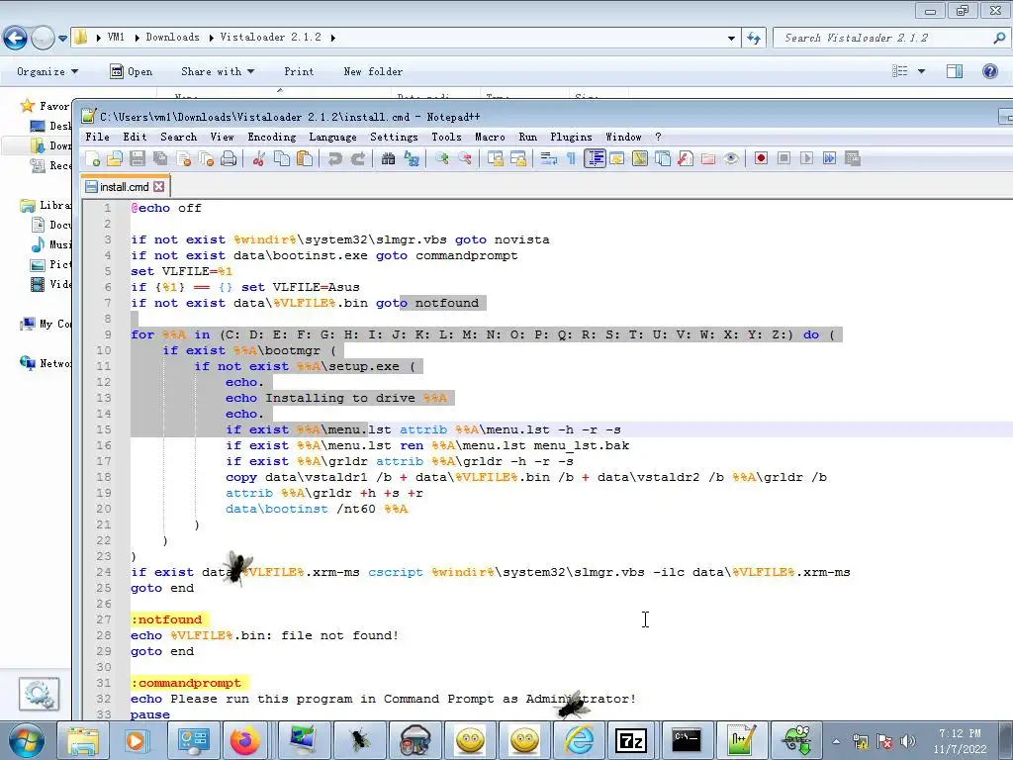Click the Open file toolbar icon
1013x760 pixels.
pyautogui.click(x=115, y=158)
